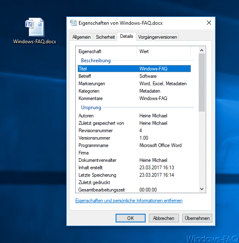Click Heine Michael value in Autoren row
239x243 pixels.
tap(153, 116)
